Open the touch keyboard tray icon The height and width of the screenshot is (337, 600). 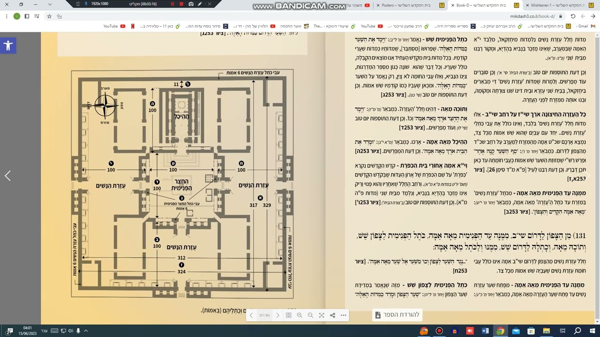point(53,331)
